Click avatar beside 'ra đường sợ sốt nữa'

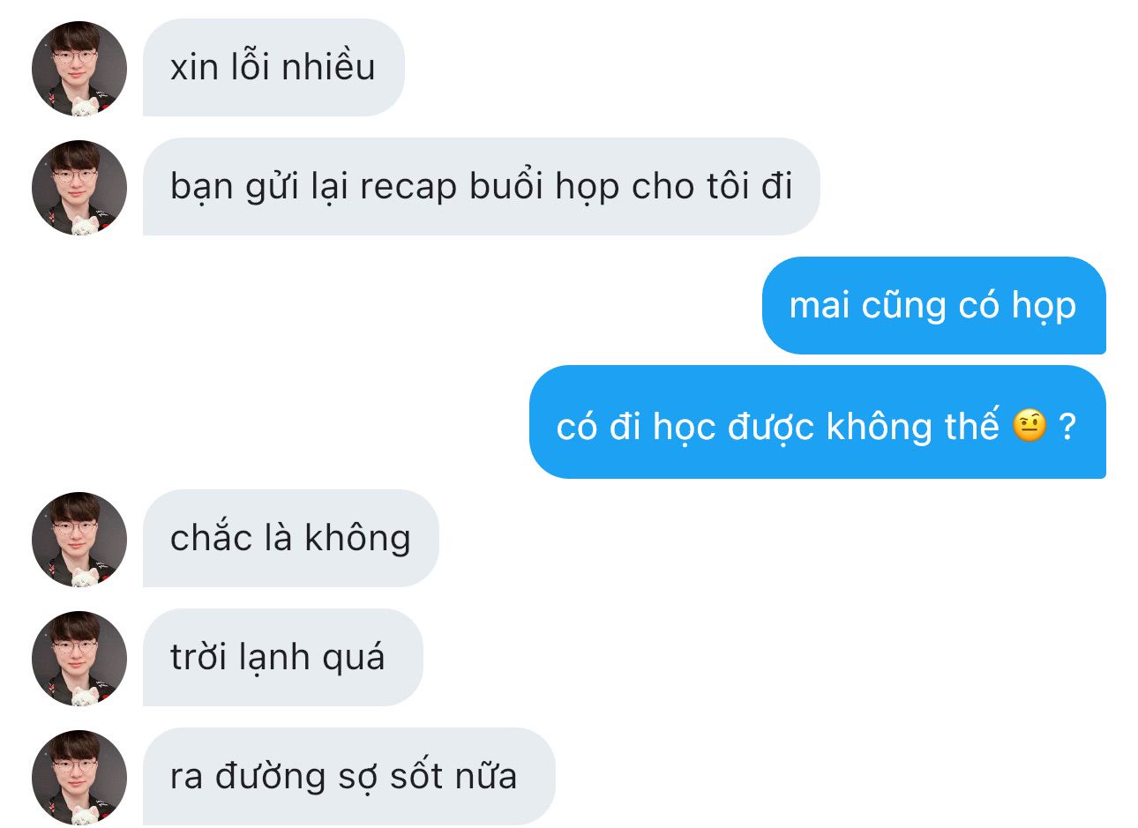[x=79, y=778]
